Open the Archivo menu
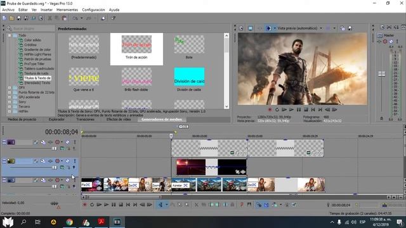 click(x=8, y=10)
